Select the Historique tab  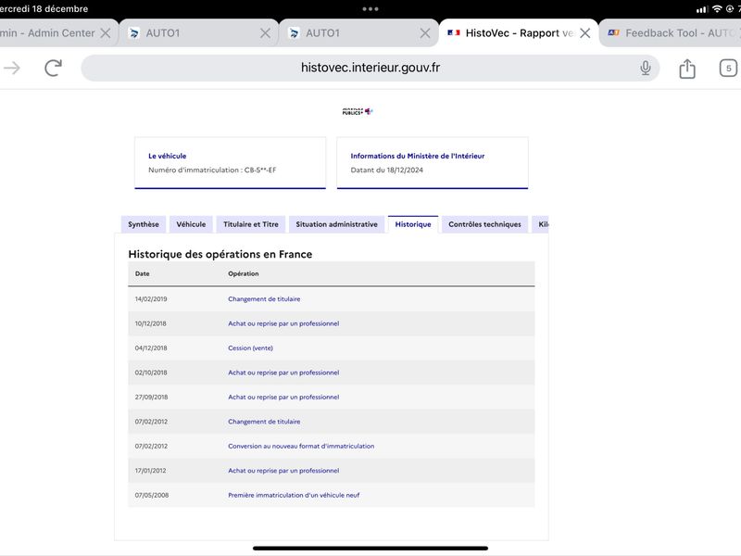pos(413,224)
